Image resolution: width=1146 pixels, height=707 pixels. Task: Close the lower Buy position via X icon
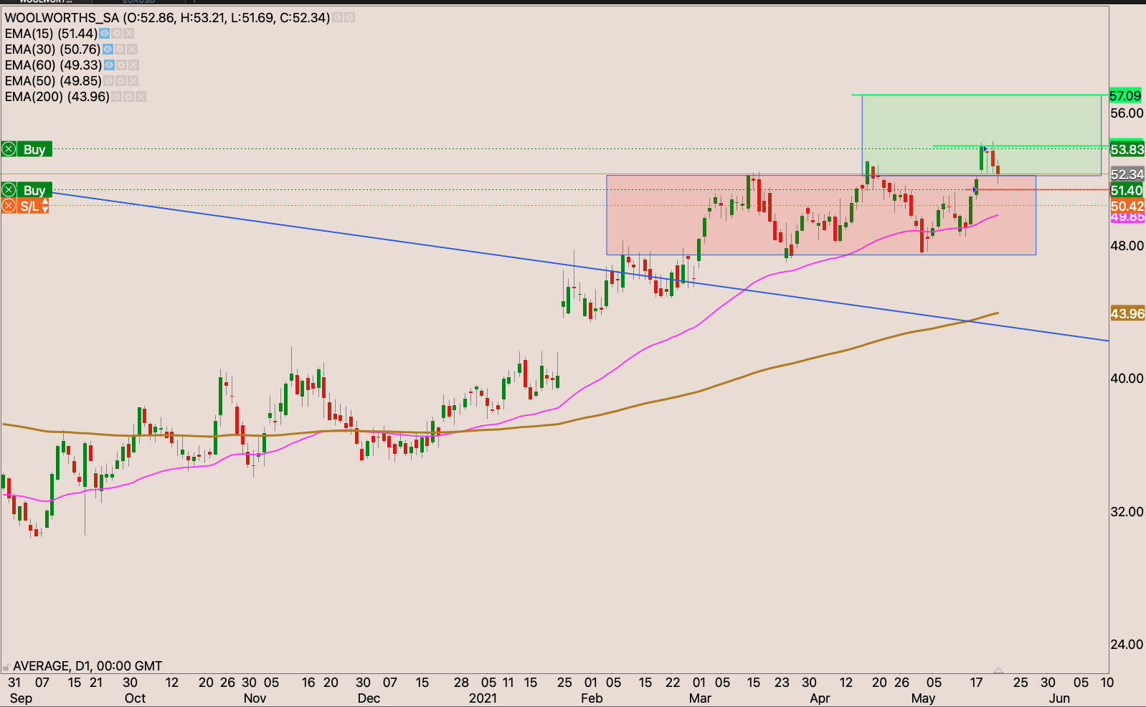[x=9, y=190]
